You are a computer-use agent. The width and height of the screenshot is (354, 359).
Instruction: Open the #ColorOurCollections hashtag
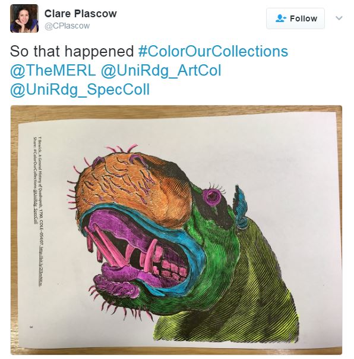[213, 51]
